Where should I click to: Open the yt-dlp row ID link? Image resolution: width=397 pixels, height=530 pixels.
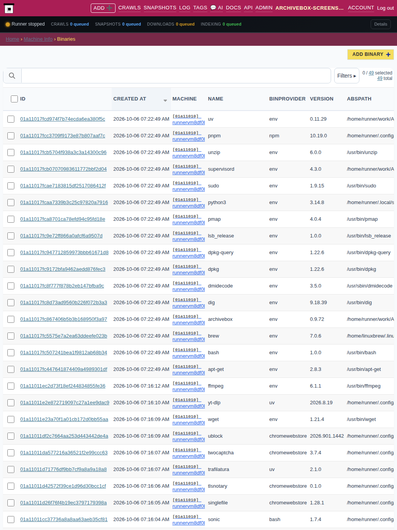65,403
